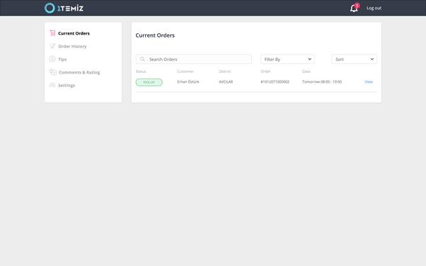Click the Status column header

tap(141, 71)
